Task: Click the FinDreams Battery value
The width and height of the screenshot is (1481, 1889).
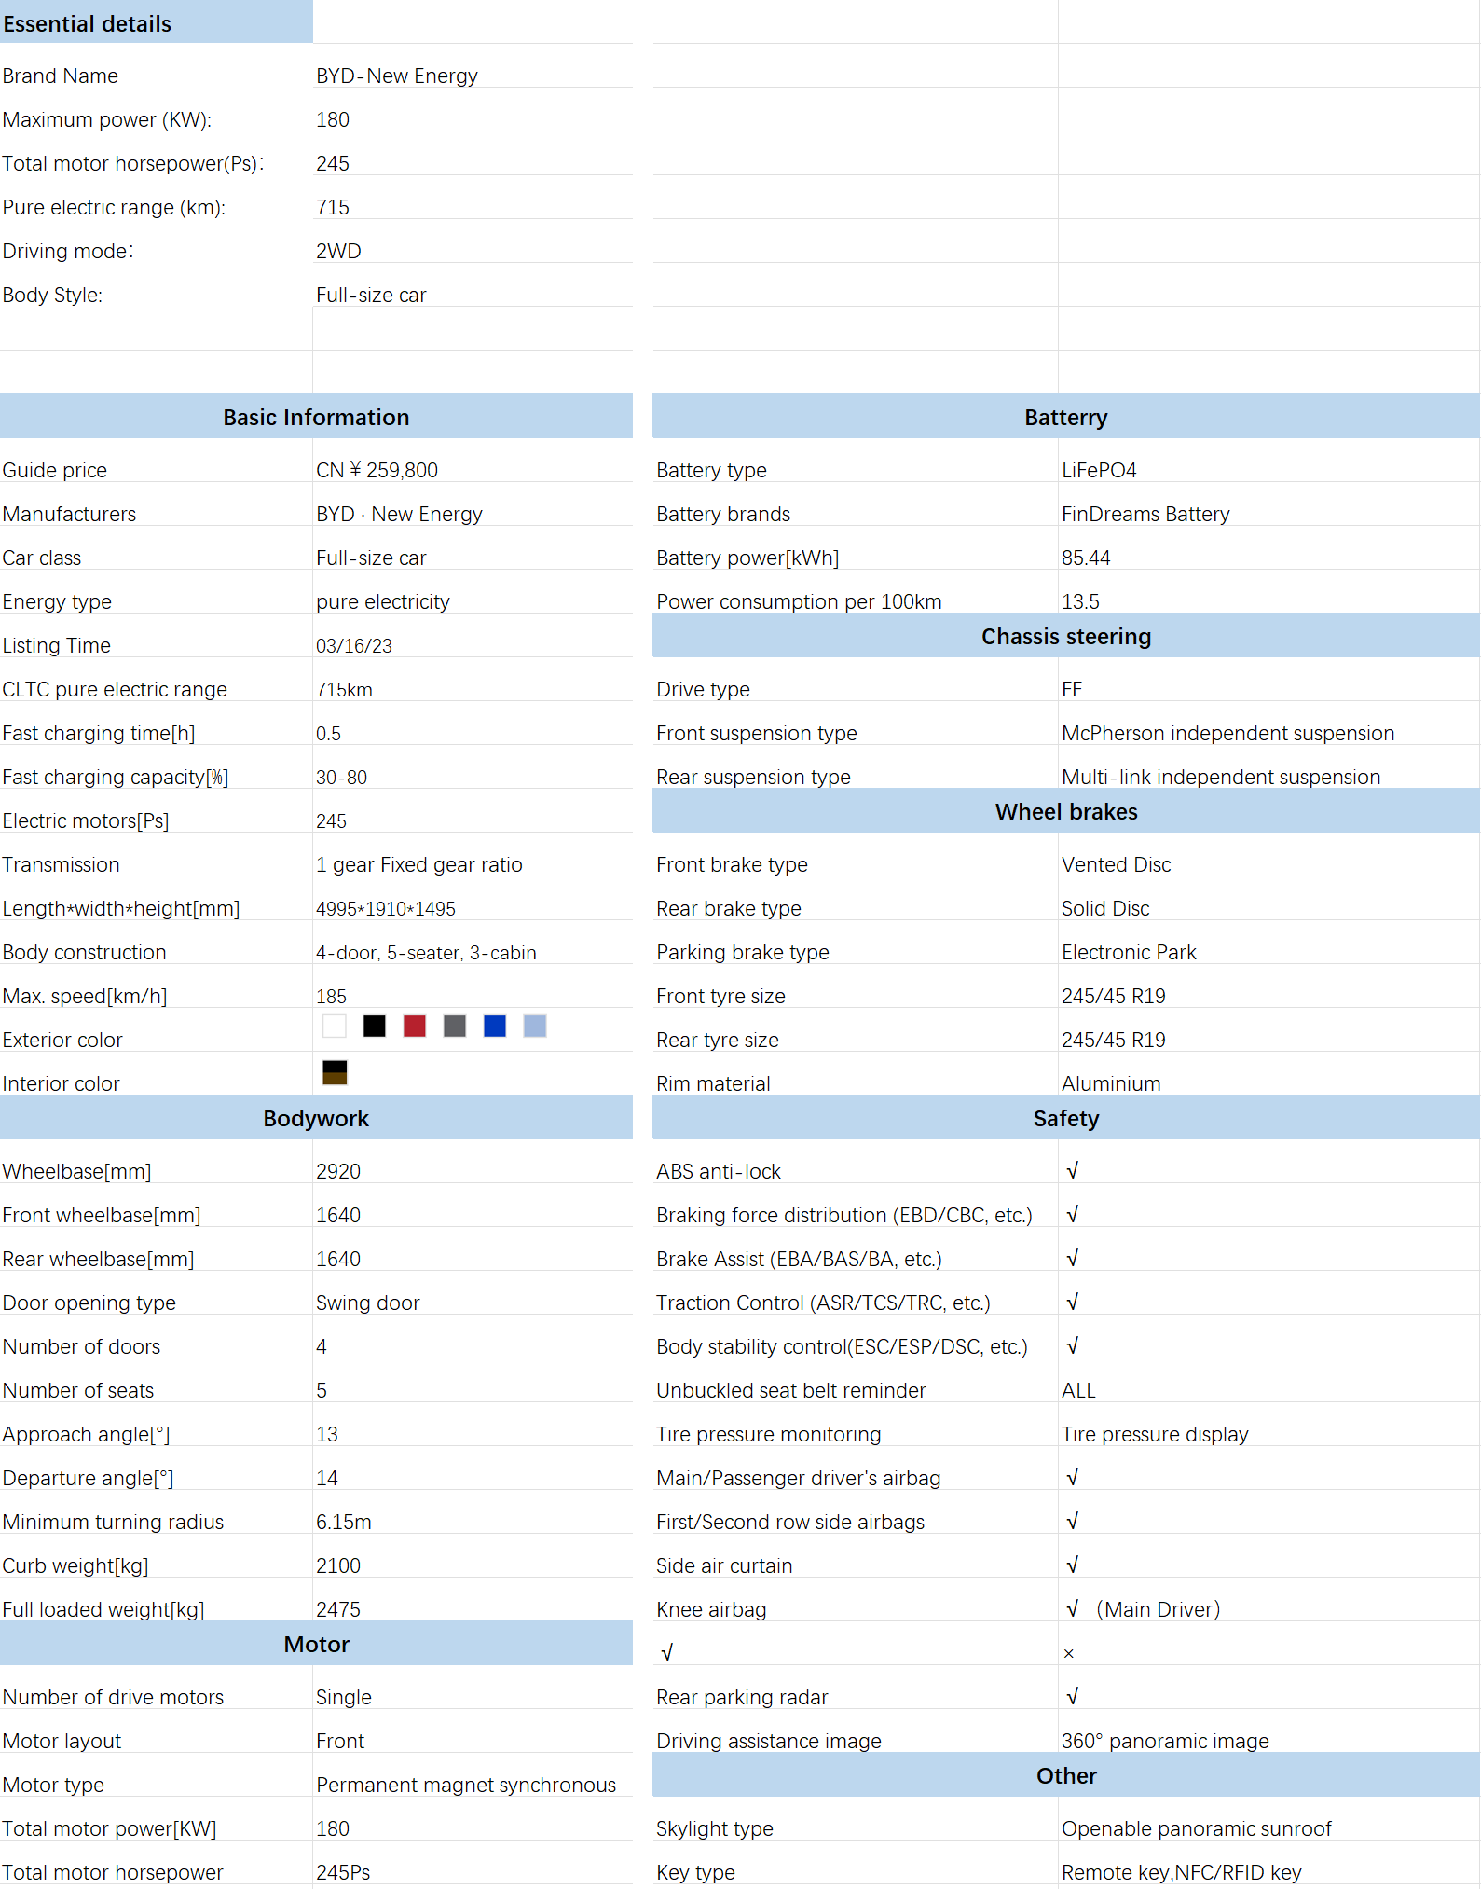Action: pyautogui.click(x=1145, y=514)
